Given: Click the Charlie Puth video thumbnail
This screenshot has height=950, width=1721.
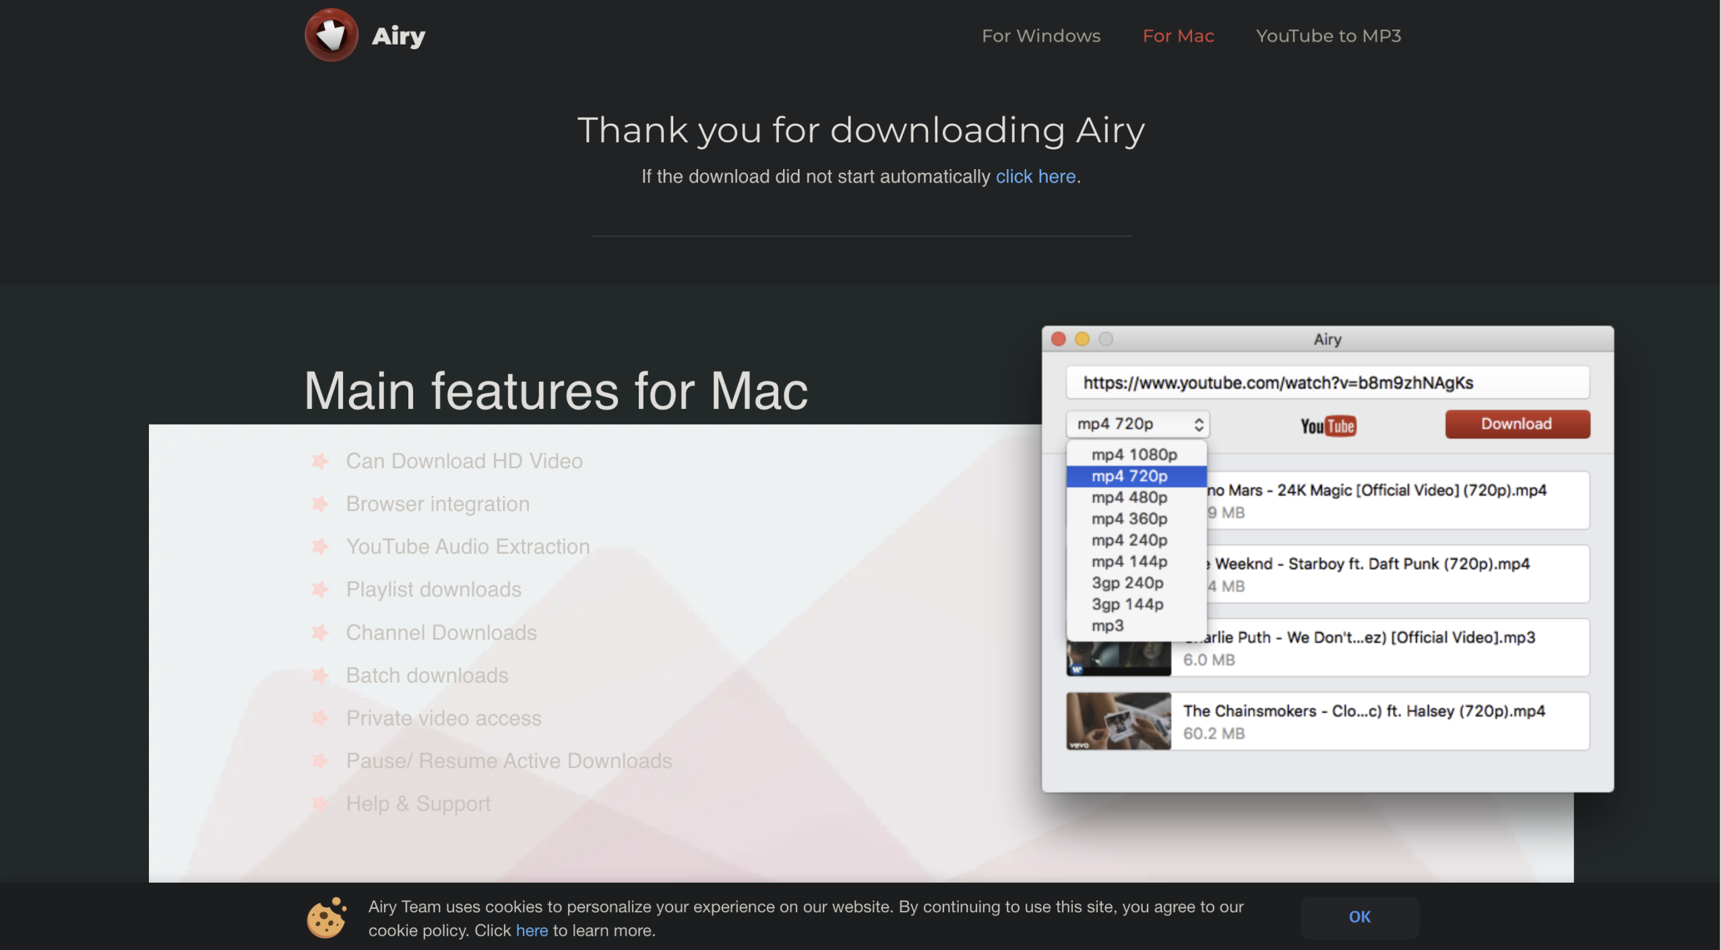Looking at the screenshot, I should tap(1119, 659).
